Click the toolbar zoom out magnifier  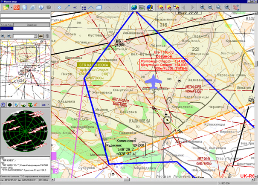pyautogui.click(x=211, y=7)
